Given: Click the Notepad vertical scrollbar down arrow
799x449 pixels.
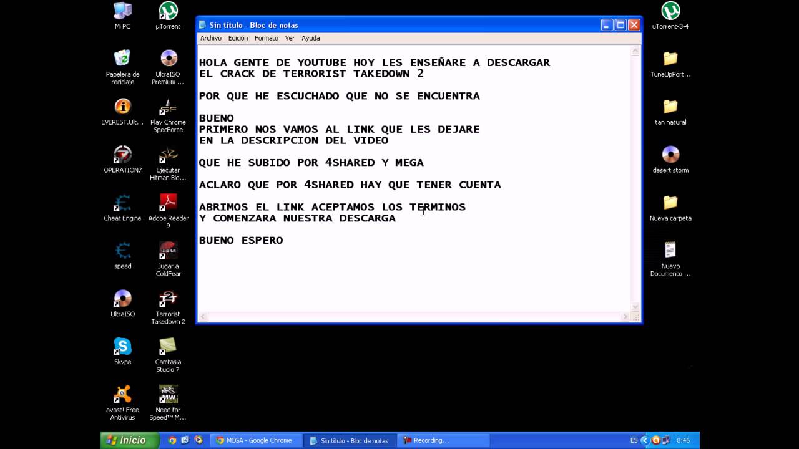Looking at the screenshot, I should click(635, 307).
